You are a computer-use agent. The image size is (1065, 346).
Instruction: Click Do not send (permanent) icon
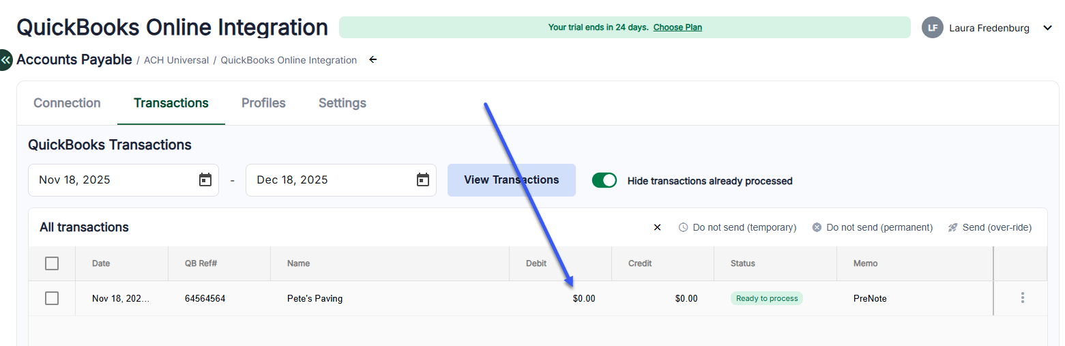tap(817, 227)
